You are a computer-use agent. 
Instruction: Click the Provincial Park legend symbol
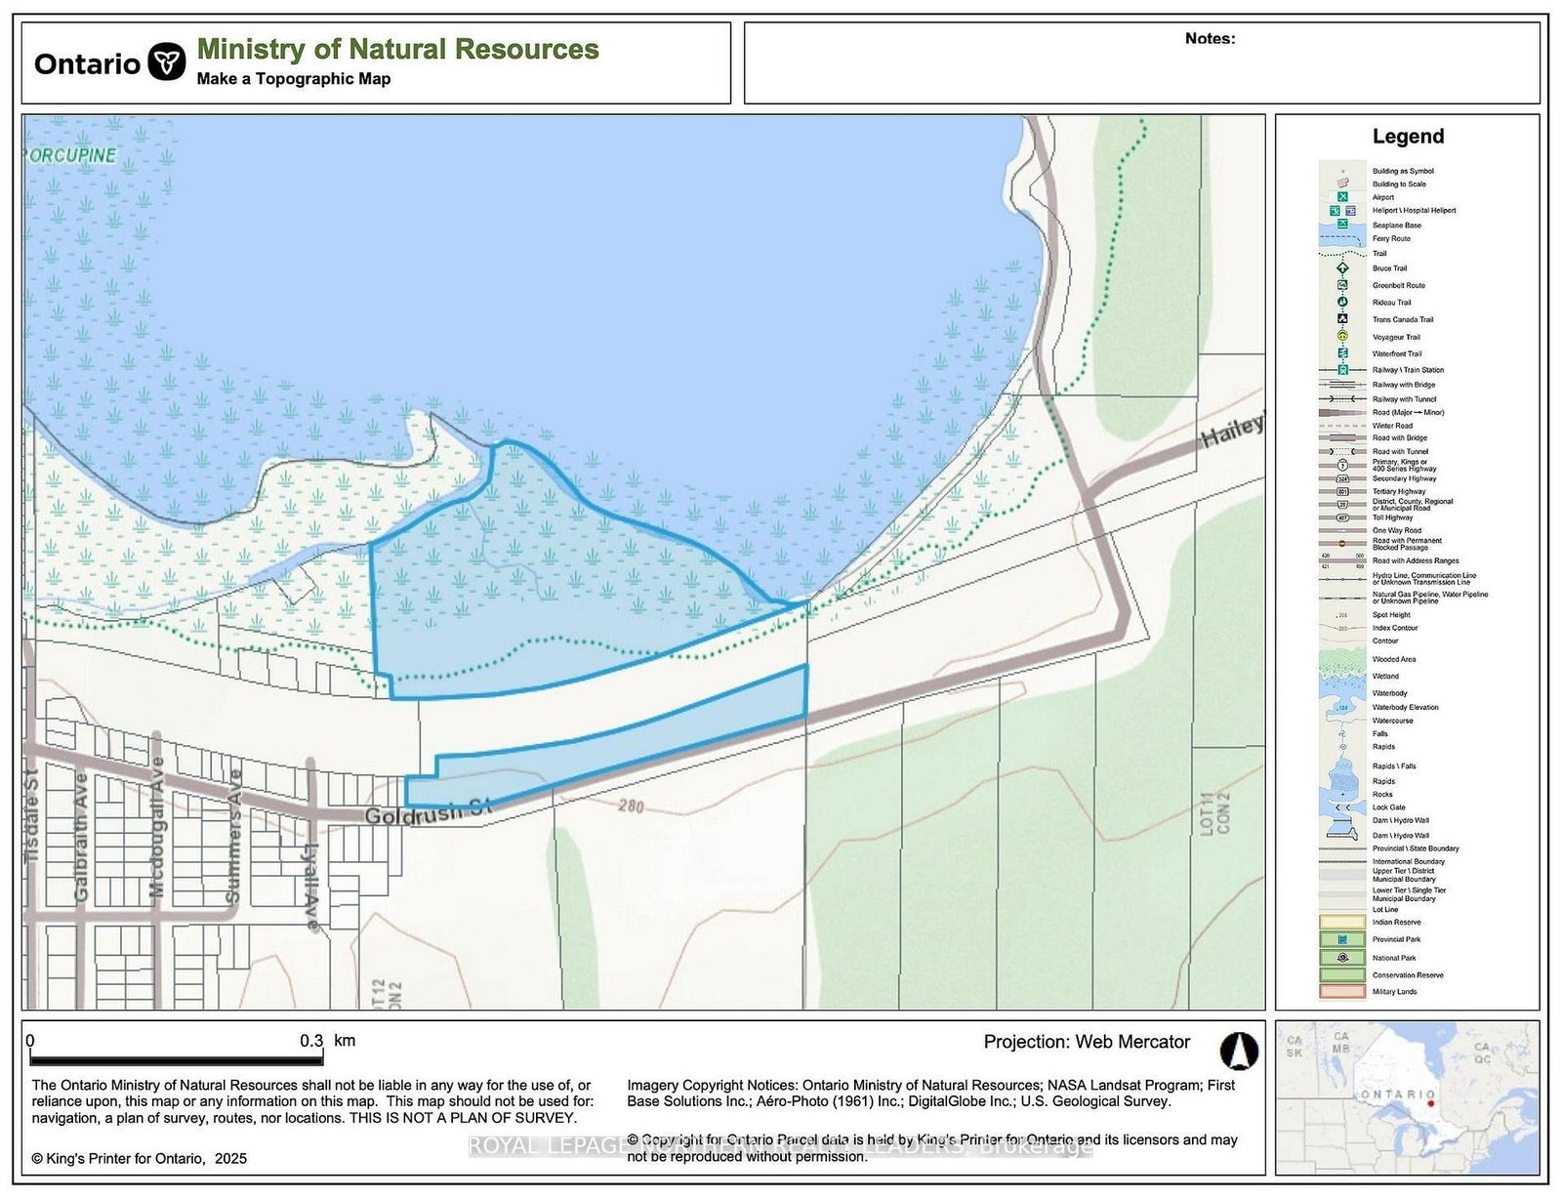pos(1342,939)
